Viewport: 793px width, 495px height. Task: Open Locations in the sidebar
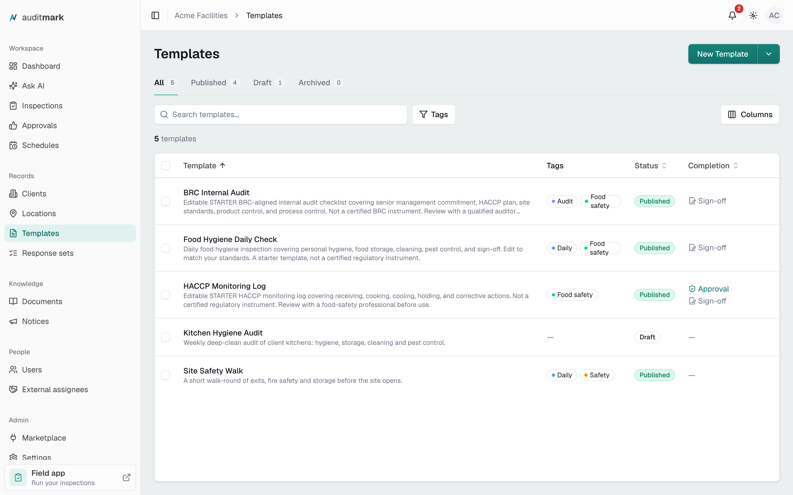coord(70,213)
